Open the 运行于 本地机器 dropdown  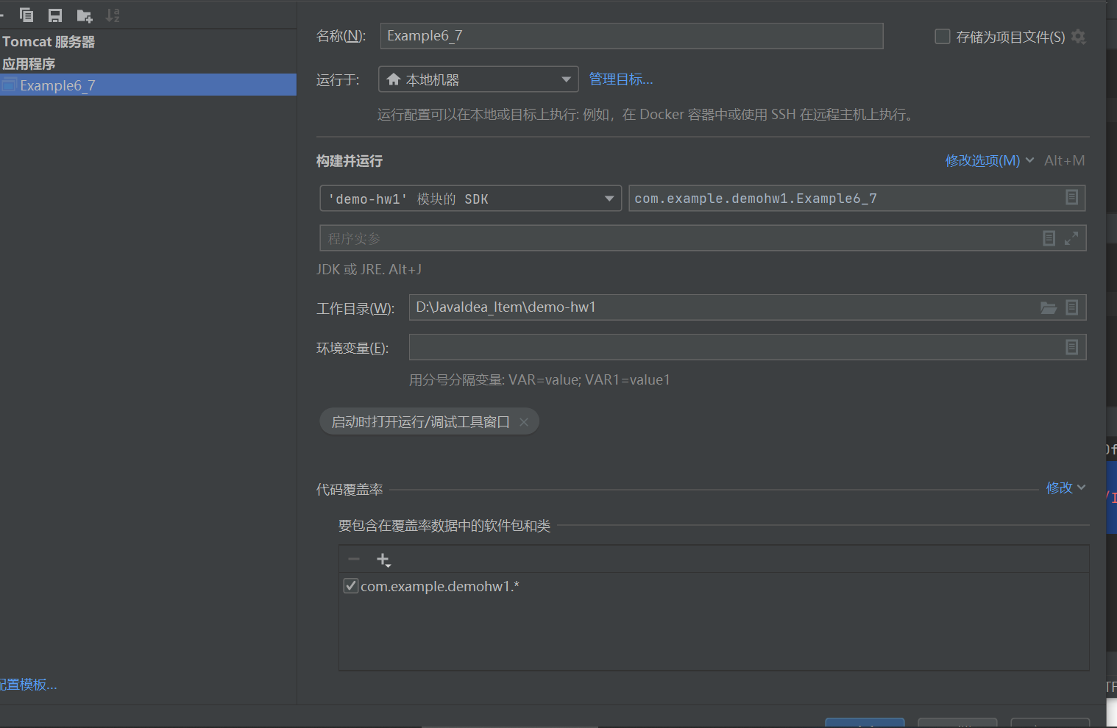click(478, 79)
